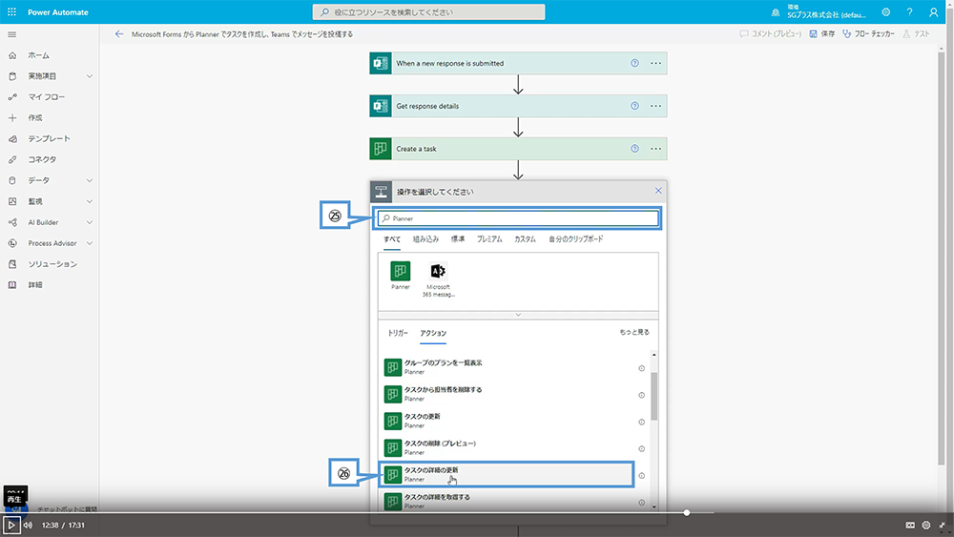The image size is (954, 537).
Task: Toggle video captions button
Action: pos(910,525)
